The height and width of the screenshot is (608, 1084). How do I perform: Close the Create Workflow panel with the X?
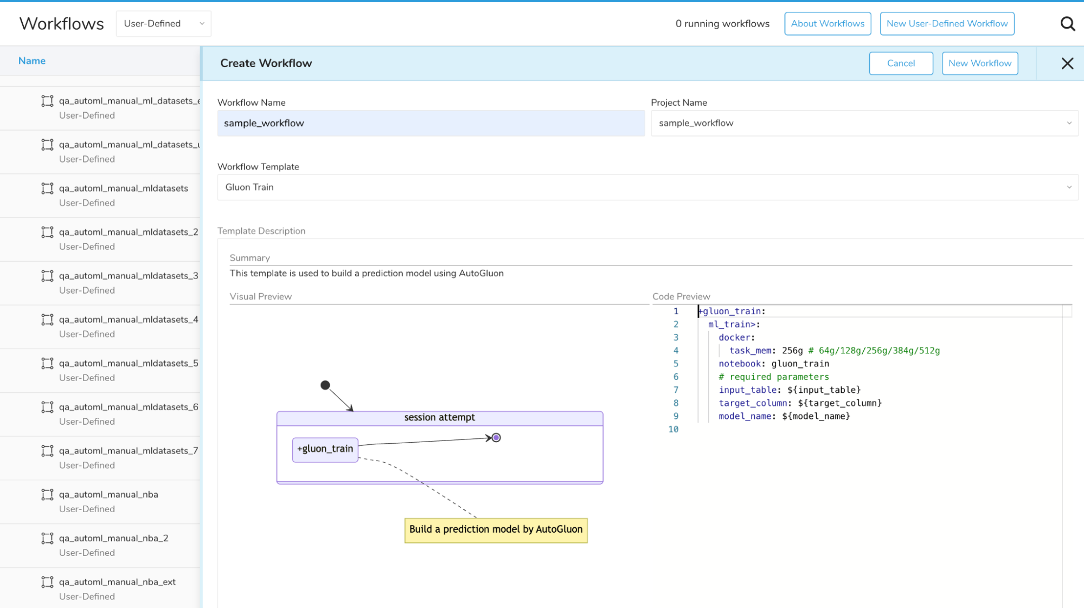1067,63
